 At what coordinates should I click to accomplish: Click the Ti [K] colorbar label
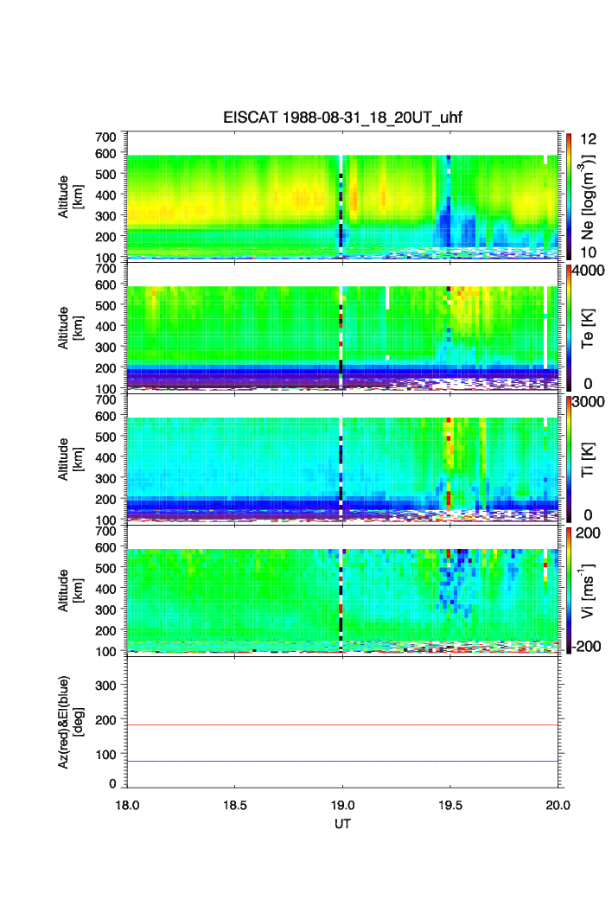(x=591, y=458)
